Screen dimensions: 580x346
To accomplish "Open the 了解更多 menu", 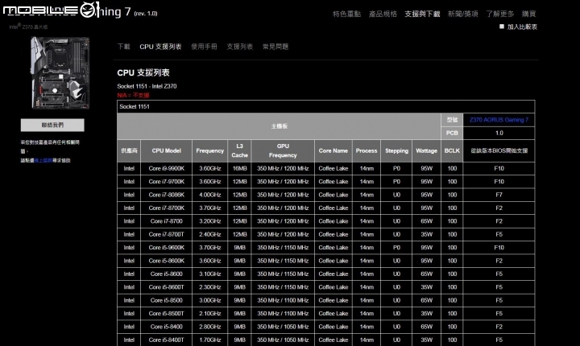I will 500,14.
